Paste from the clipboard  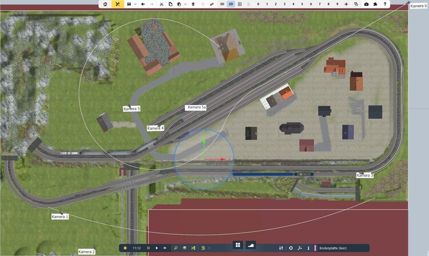tap(179, 4)
